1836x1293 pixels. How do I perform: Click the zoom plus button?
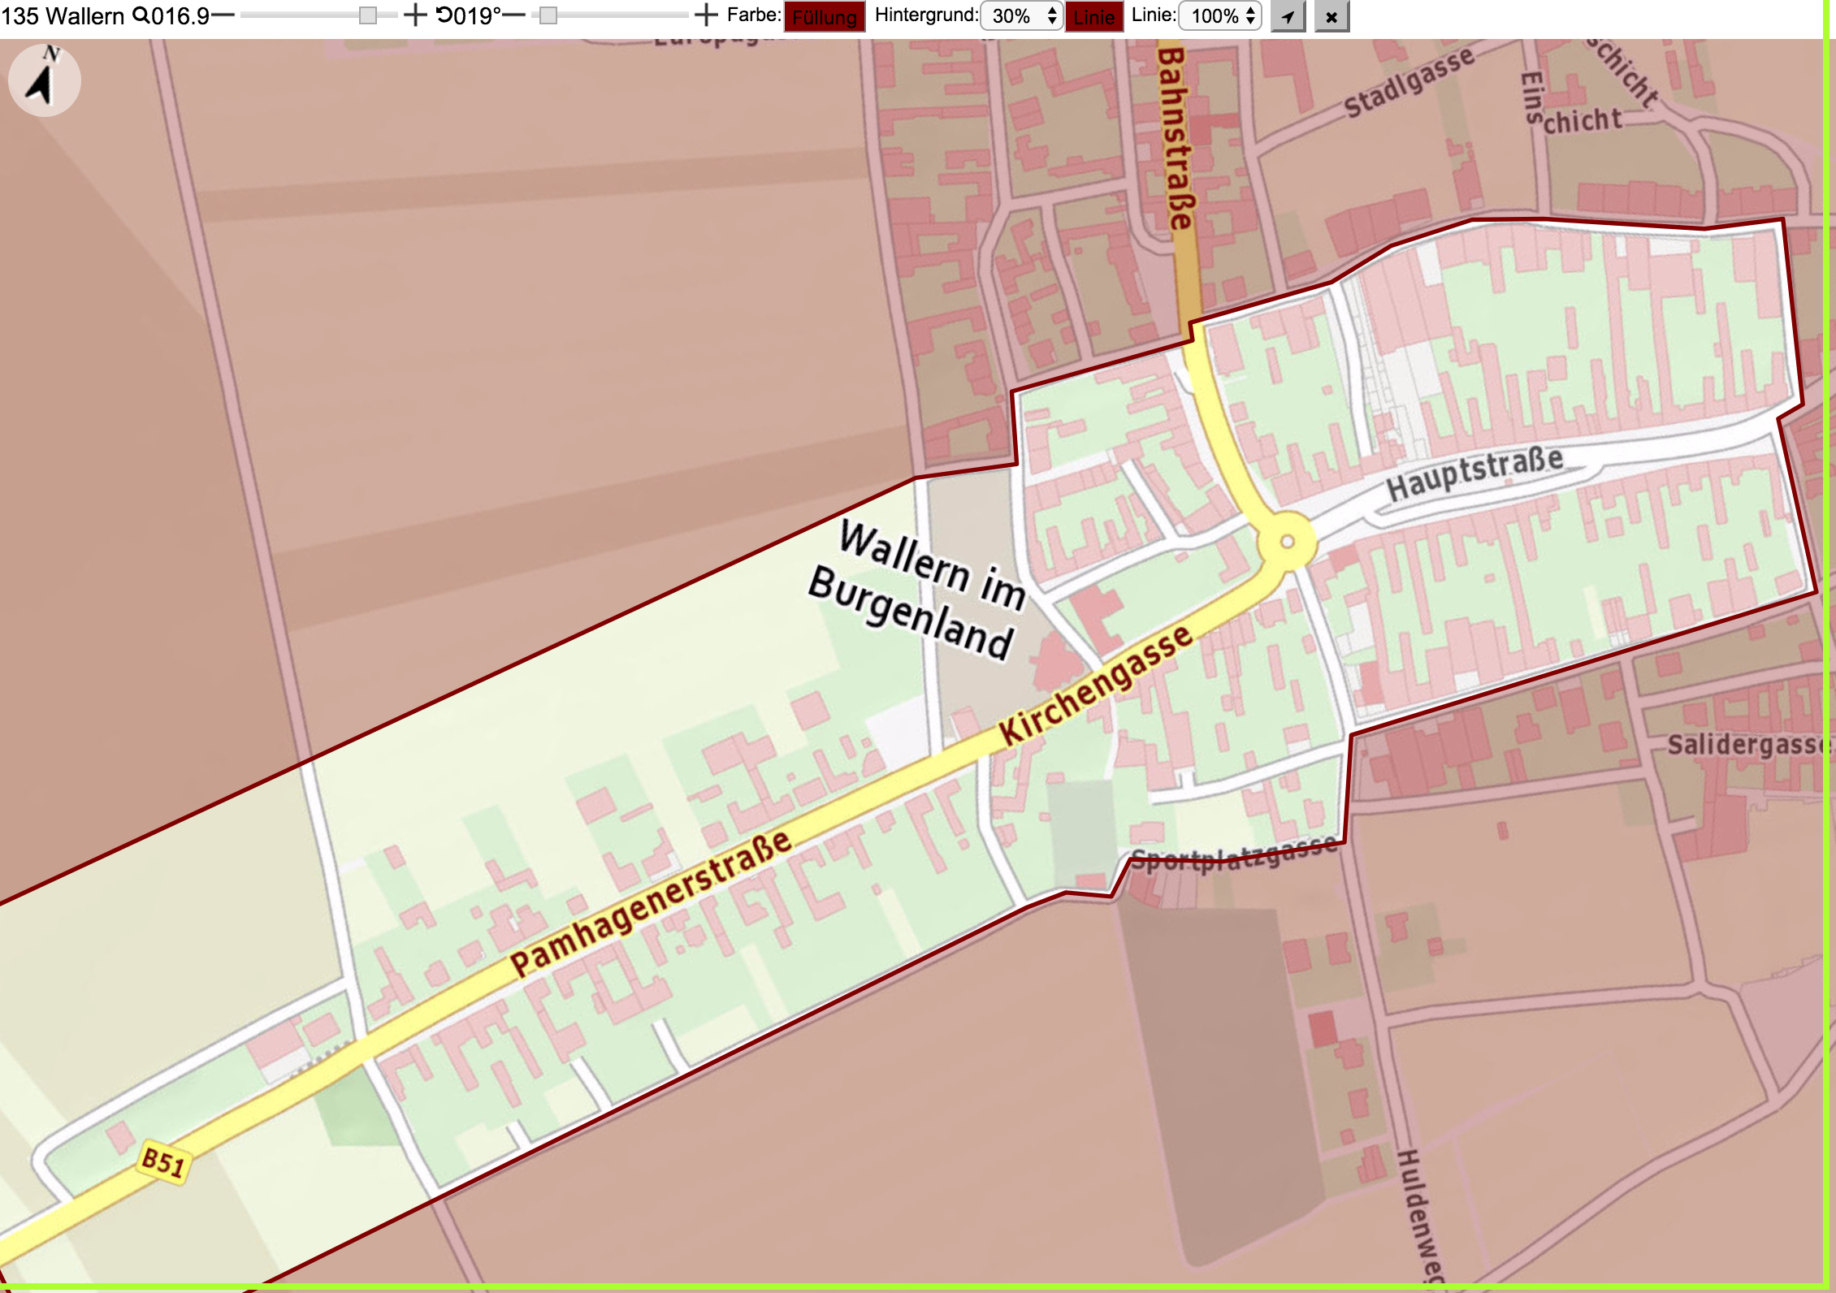click(x=415, y=15)
